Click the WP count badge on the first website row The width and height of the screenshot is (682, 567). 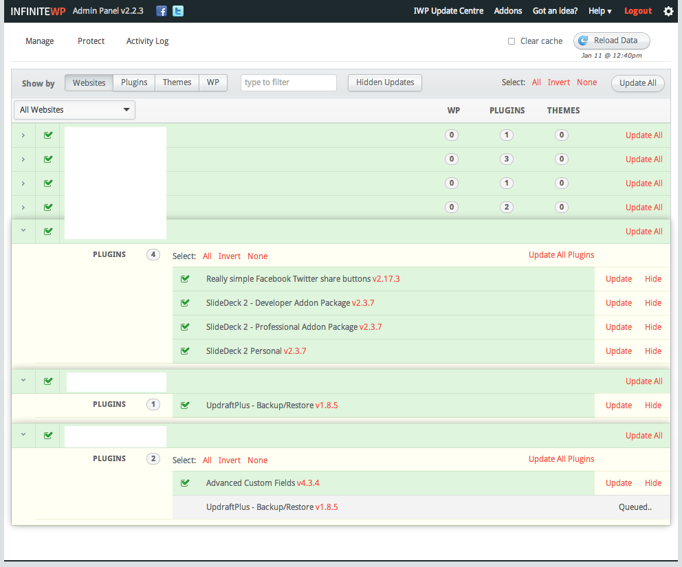(x=452, y=135)
